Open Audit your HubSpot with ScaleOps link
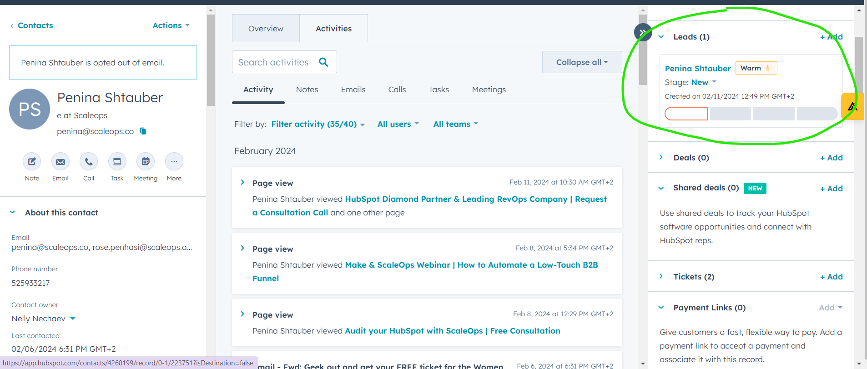This screenshot has height=369, width=867. [453, 331]
